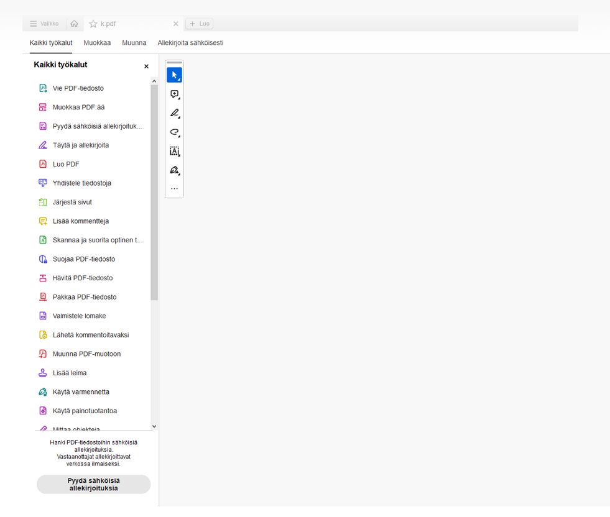Click scroll down arrow in tools panel
This screenshot has height=517, width=610.
point(154,426)
